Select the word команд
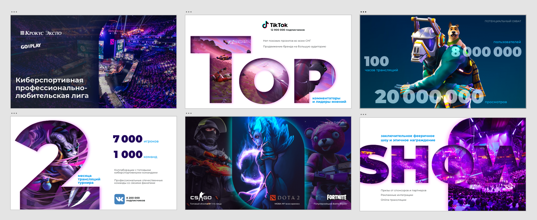 pos(151,157)
